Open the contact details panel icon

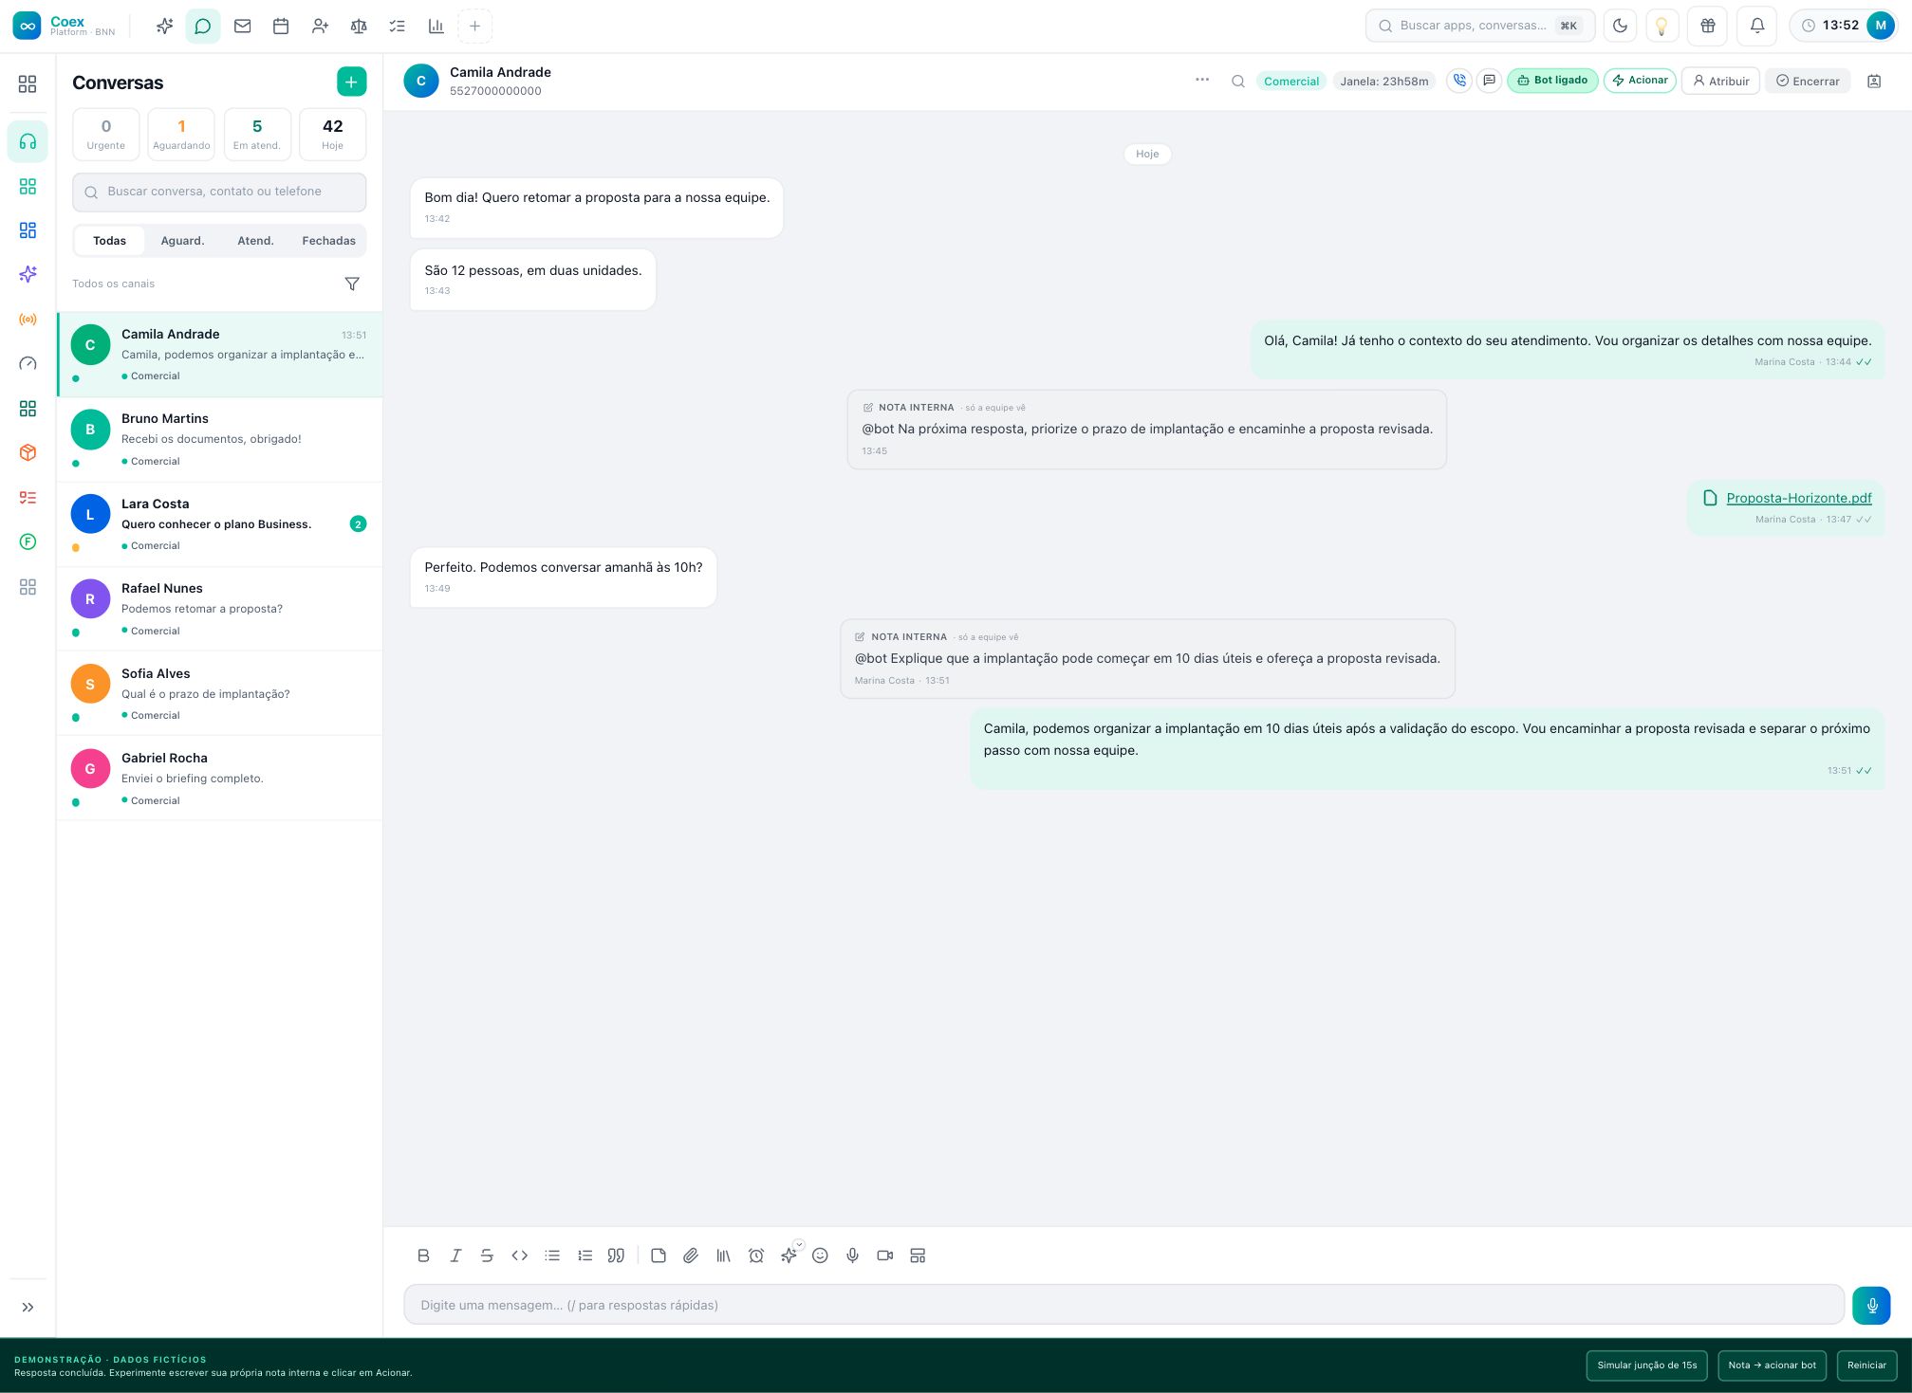tap(1874, 81)
